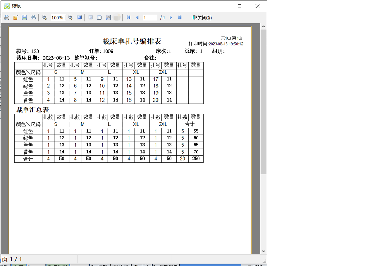
Task: Print the 裁床单扎号编排表 report
Action: tap(7, 17)
